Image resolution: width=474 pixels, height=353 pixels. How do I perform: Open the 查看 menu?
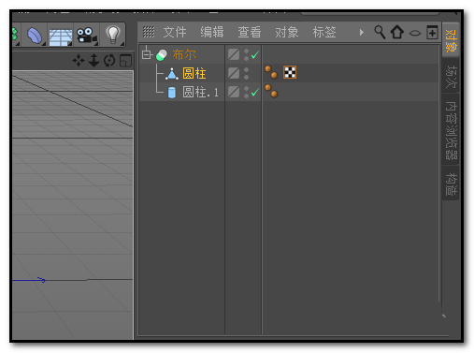pos(250,32)
